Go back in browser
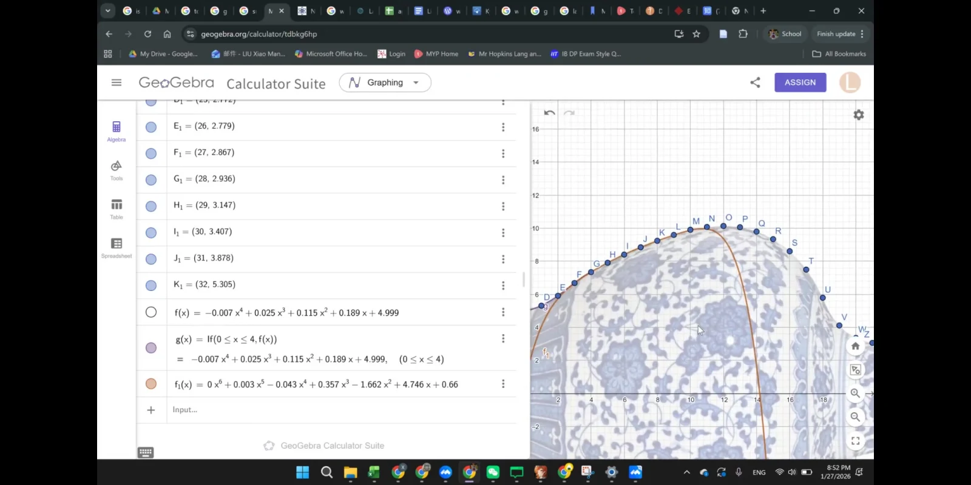971x485 pixels. 109,34
